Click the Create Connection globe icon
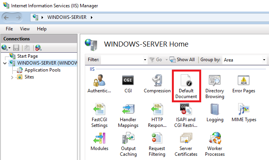Image resolution: width=269 pixels, height=160 pixels. [5, 48]
